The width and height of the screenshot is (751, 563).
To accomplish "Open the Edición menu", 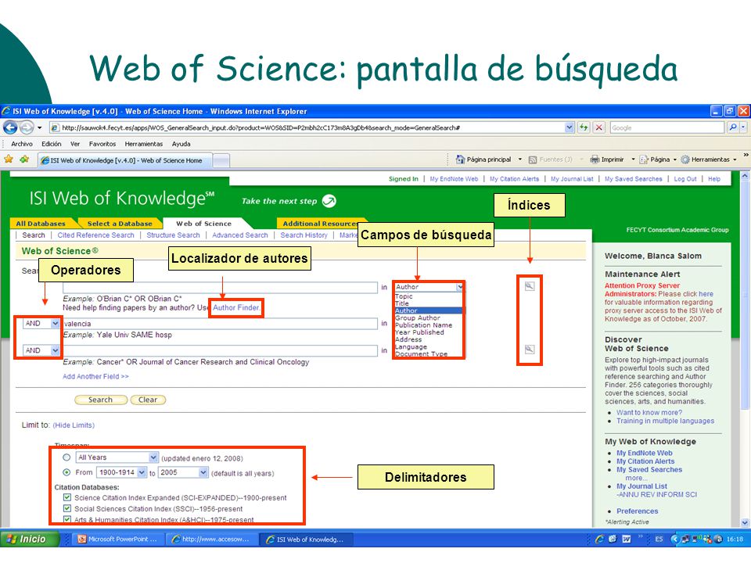I will [x=52, y=144].
